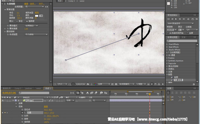The width and height of the screenshot is (200, 124).
Task: Toggle the audio mute speaker icon
Action: point(188,19)
